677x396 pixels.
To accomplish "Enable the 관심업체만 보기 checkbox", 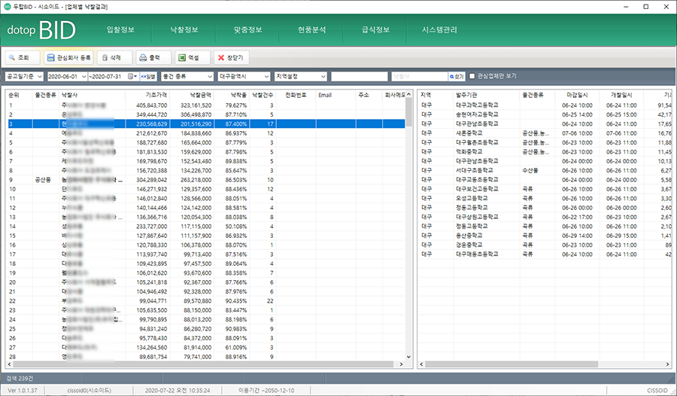I will point(472,76).
